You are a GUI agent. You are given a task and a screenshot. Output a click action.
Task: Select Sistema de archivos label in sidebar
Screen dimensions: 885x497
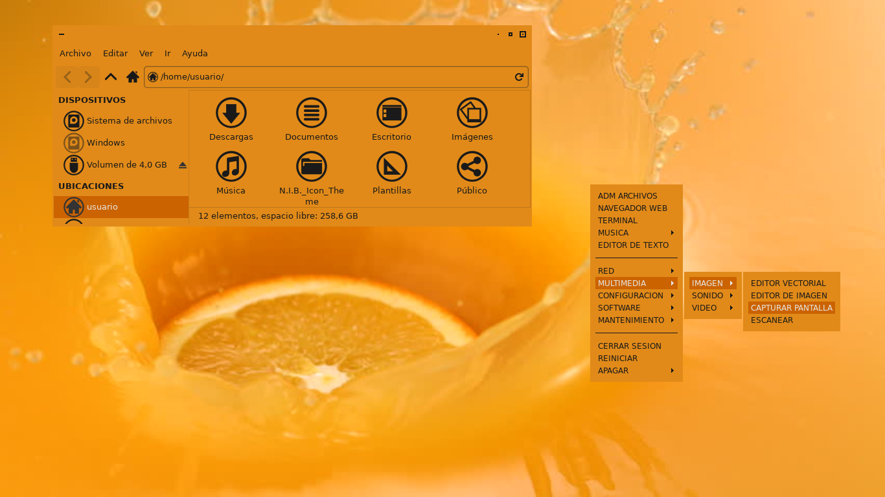click(130, 121)
